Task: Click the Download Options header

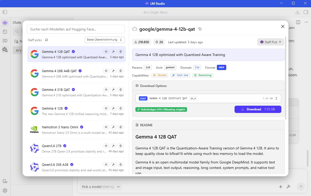Action: pos(208,86)
